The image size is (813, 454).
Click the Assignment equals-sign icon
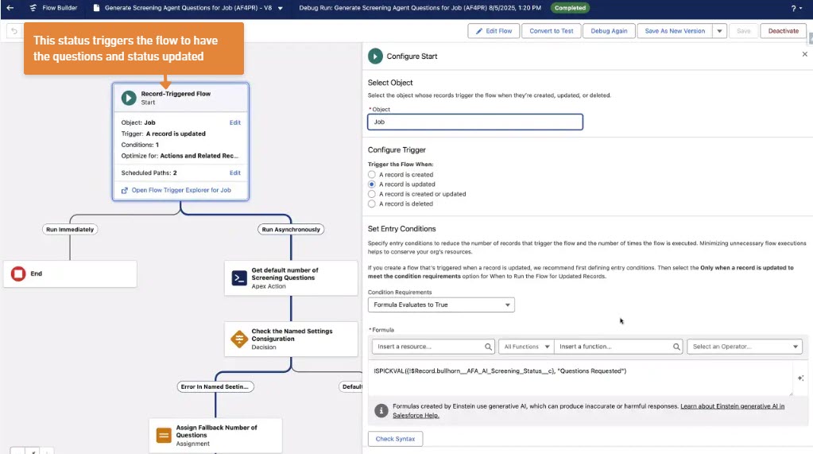(164, 435)
